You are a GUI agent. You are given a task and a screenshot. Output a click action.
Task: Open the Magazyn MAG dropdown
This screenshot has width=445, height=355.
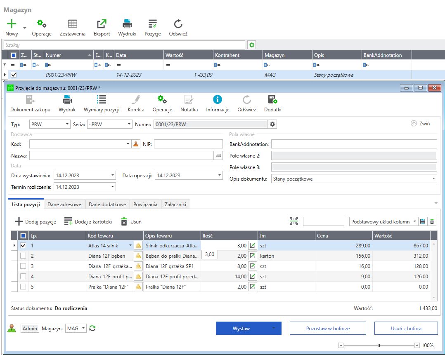click(x=84, y=328)
